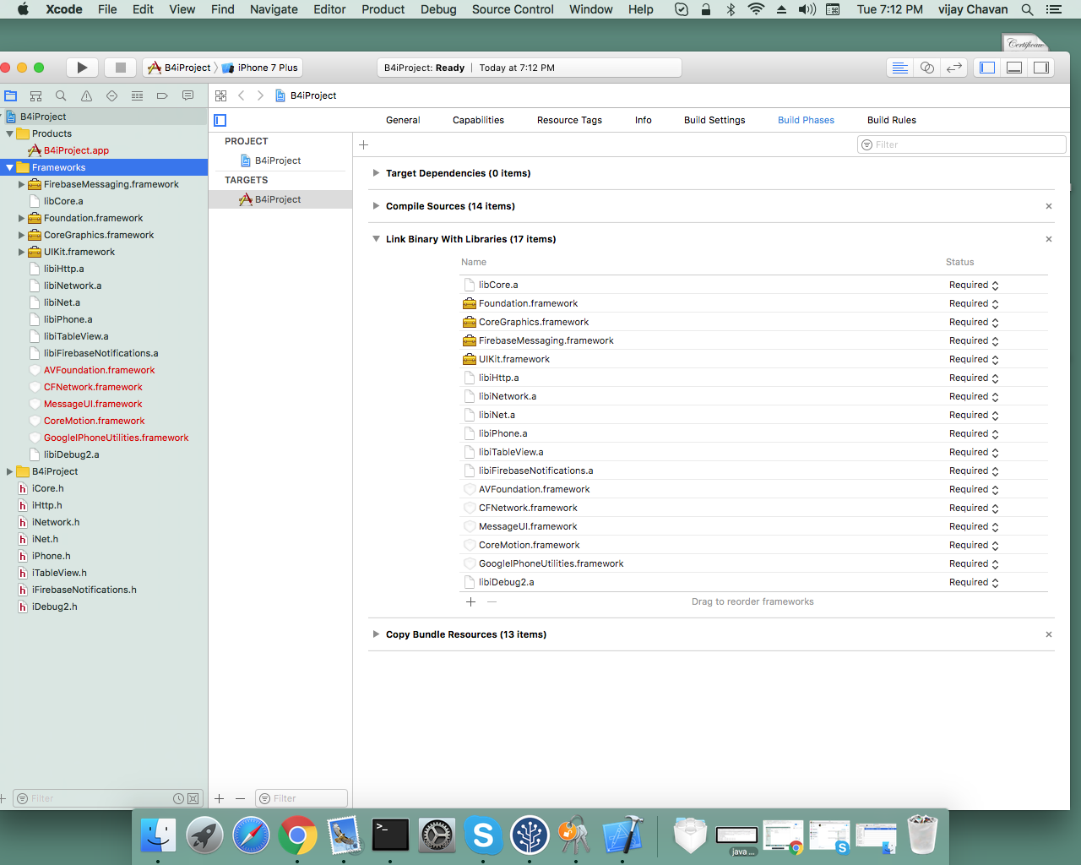Open the Find navigator magnifier icon
This screenshot has width=1081, height=865.
click(61, 95)
